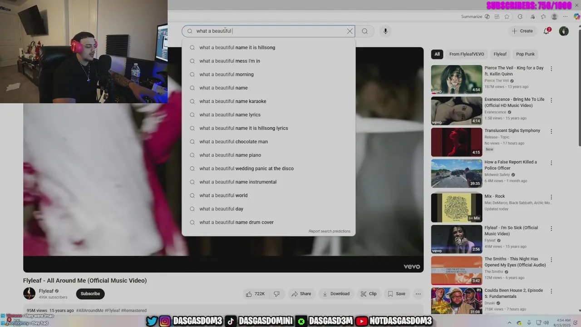
Task: Open options for Mix - Rock
Action: click(551, 198)
